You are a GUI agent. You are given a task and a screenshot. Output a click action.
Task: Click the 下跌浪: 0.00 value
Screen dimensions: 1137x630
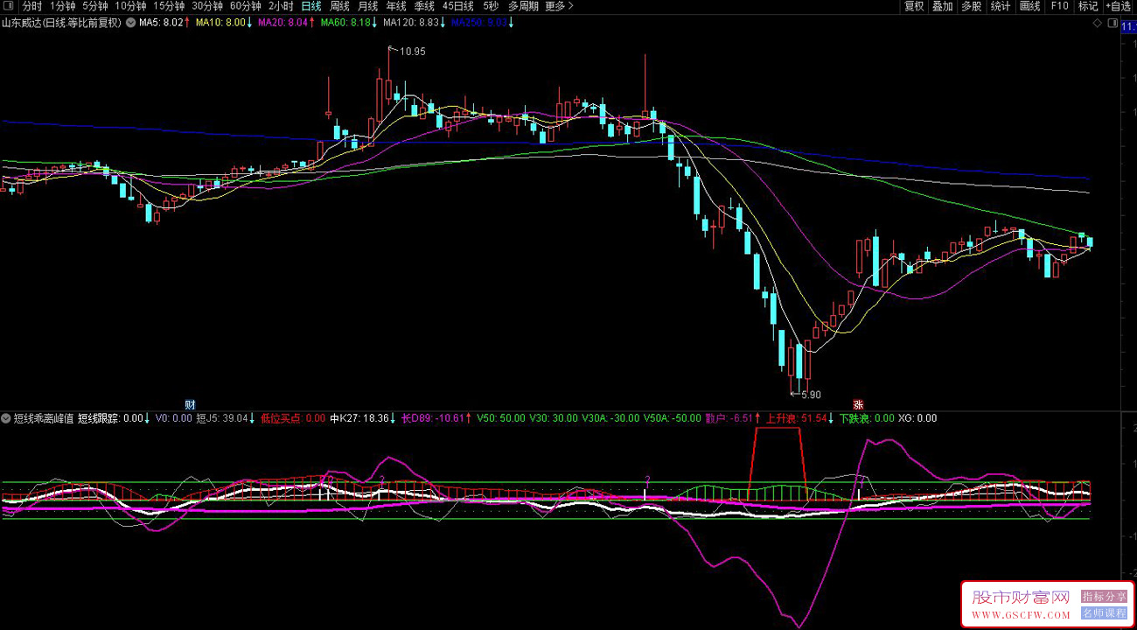click(867, 418)
